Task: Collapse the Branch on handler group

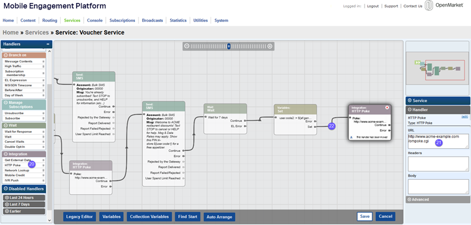Action: [x=6, y=55]
